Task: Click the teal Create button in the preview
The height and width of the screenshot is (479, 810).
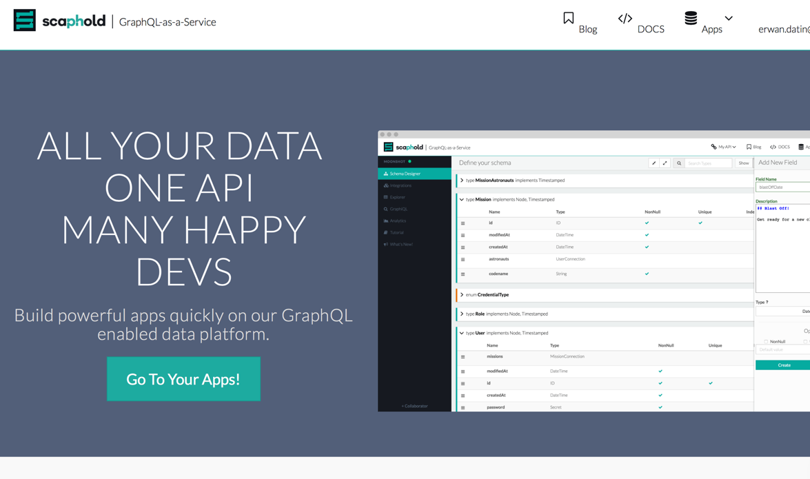Action: coord(782,365)
